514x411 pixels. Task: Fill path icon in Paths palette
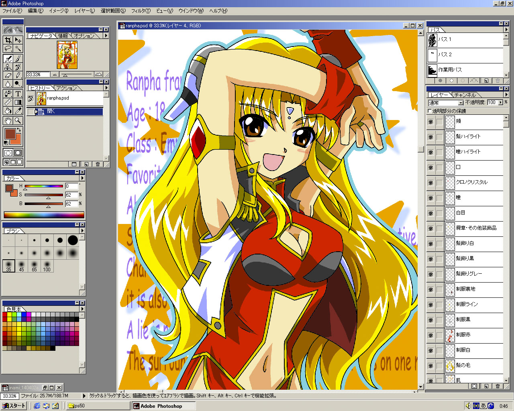click(441, 81)
